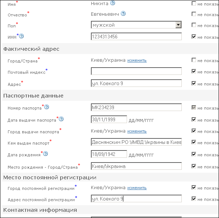Click the Место рождения field
The width and height of the screenshot is (219, 218).
tap(136, 166)
